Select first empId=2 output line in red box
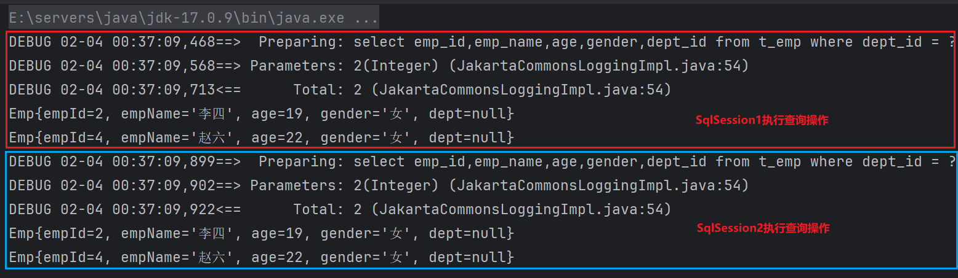 [261, 114]
